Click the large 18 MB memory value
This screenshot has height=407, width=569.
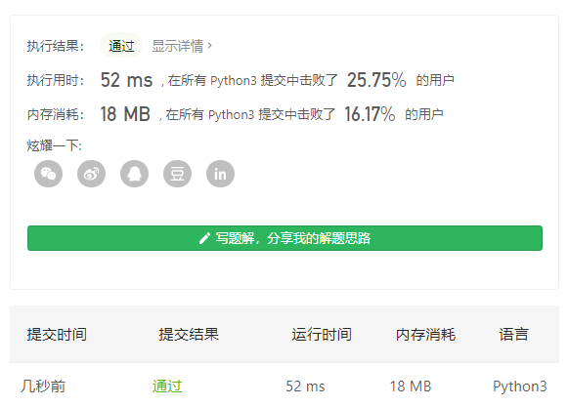click(125, 114)
